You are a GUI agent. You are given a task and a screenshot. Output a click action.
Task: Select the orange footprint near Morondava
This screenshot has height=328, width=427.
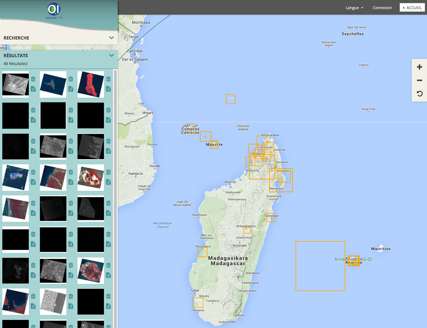202,252
